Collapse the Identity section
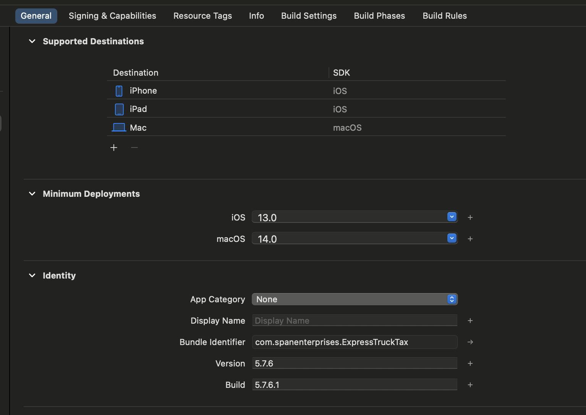Image resolution: width=586 pixels, height=415 pixels. click(x=32, y=276)
